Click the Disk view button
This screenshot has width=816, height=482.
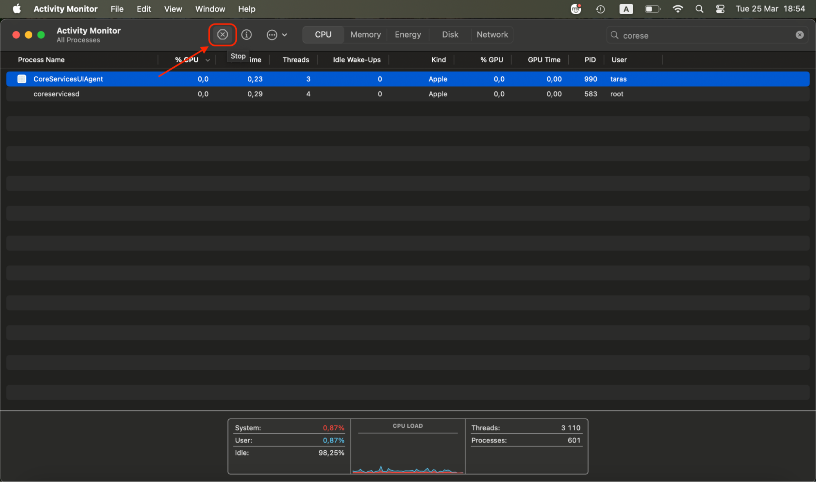pyautogui.click(x=450, y=35)
